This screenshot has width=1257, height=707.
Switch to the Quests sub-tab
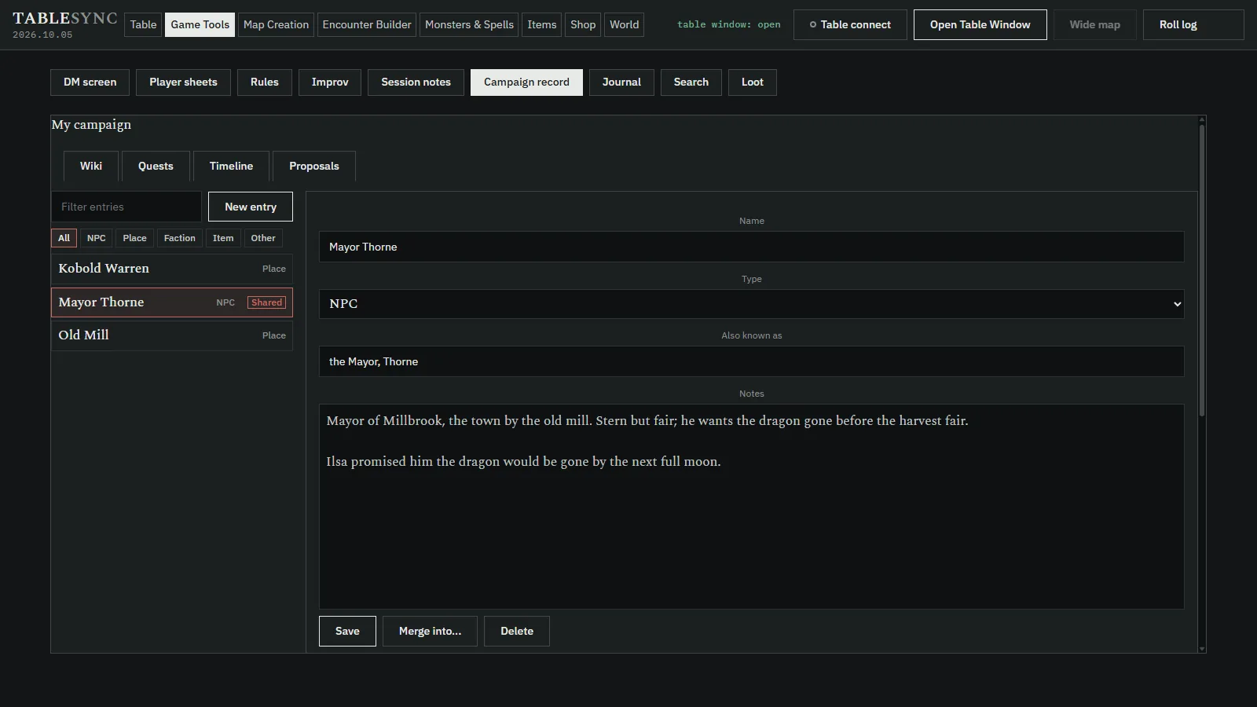[156, 166]
